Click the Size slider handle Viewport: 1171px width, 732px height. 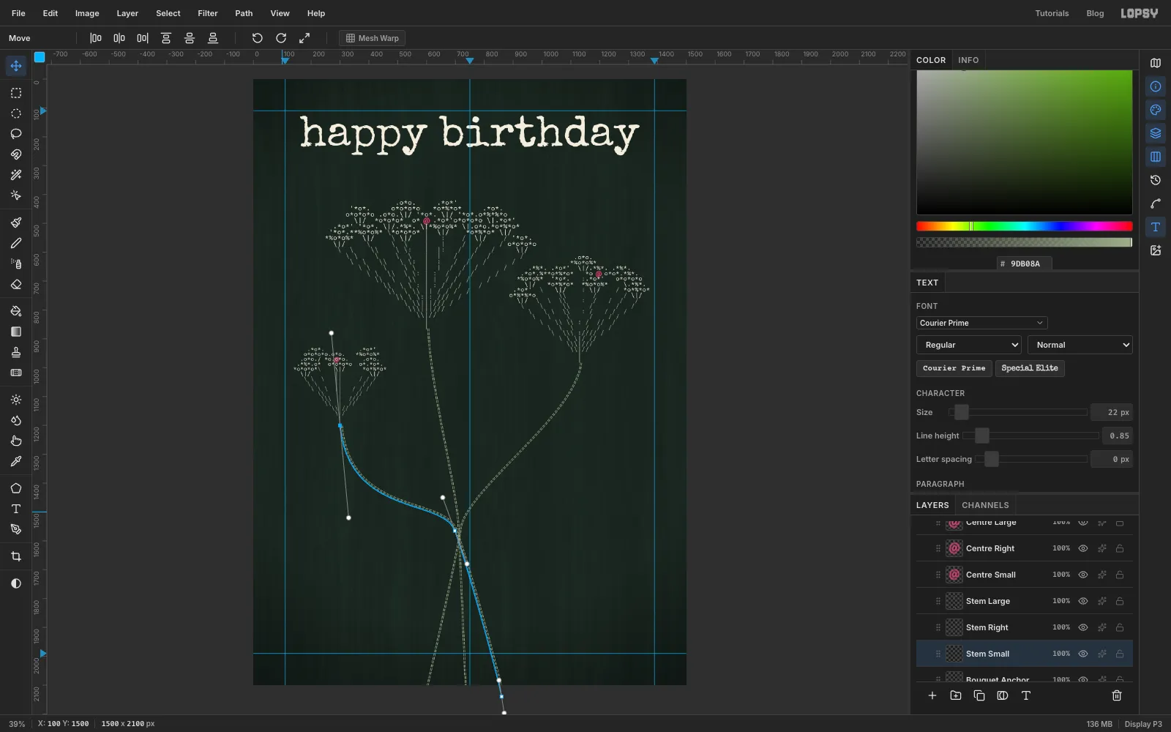click(x=962, y=412)
